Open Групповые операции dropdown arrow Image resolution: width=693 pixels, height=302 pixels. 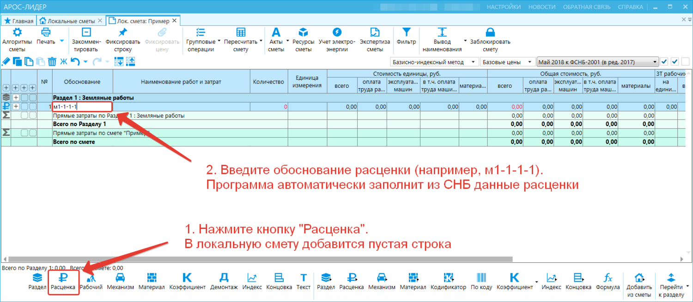(x=219, y=42)
